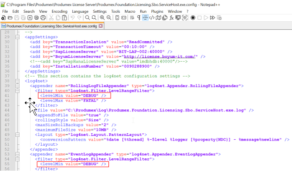Zoom in on the editor text
This screenshot has height=172, width=292.
[102, 18]
